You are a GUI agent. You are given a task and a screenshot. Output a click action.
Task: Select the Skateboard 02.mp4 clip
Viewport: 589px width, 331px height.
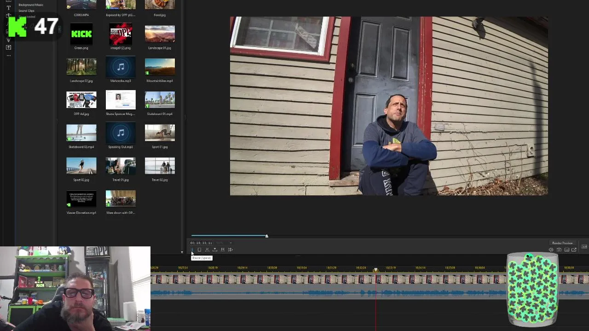[81, 133]
